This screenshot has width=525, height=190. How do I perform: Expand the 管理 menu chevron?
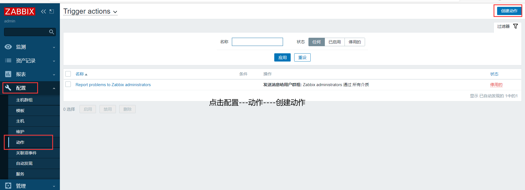tap(54, 186)
